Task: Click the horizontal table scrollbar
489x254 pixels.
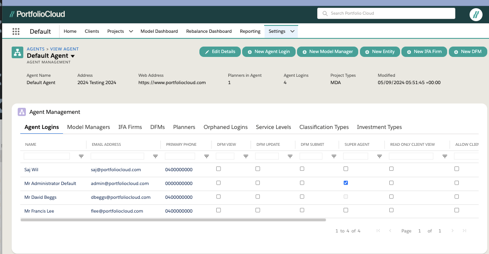Action: tap(173, 220)
